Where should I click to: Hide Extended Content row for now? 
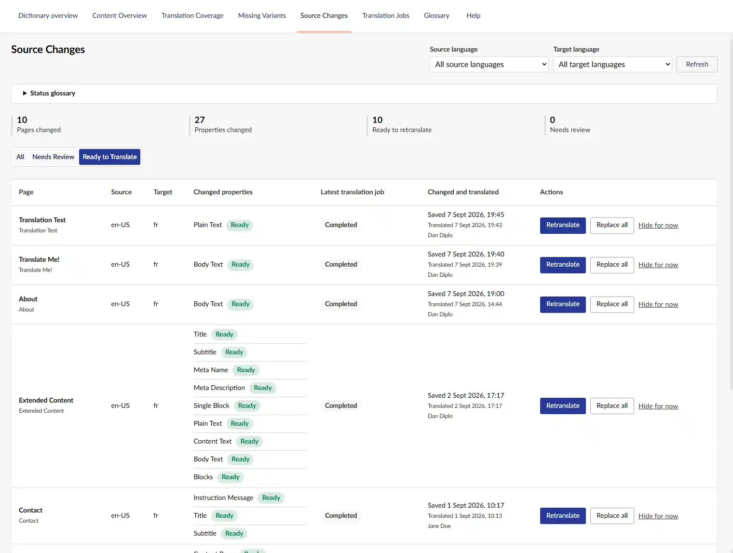[x=658, y=406]
